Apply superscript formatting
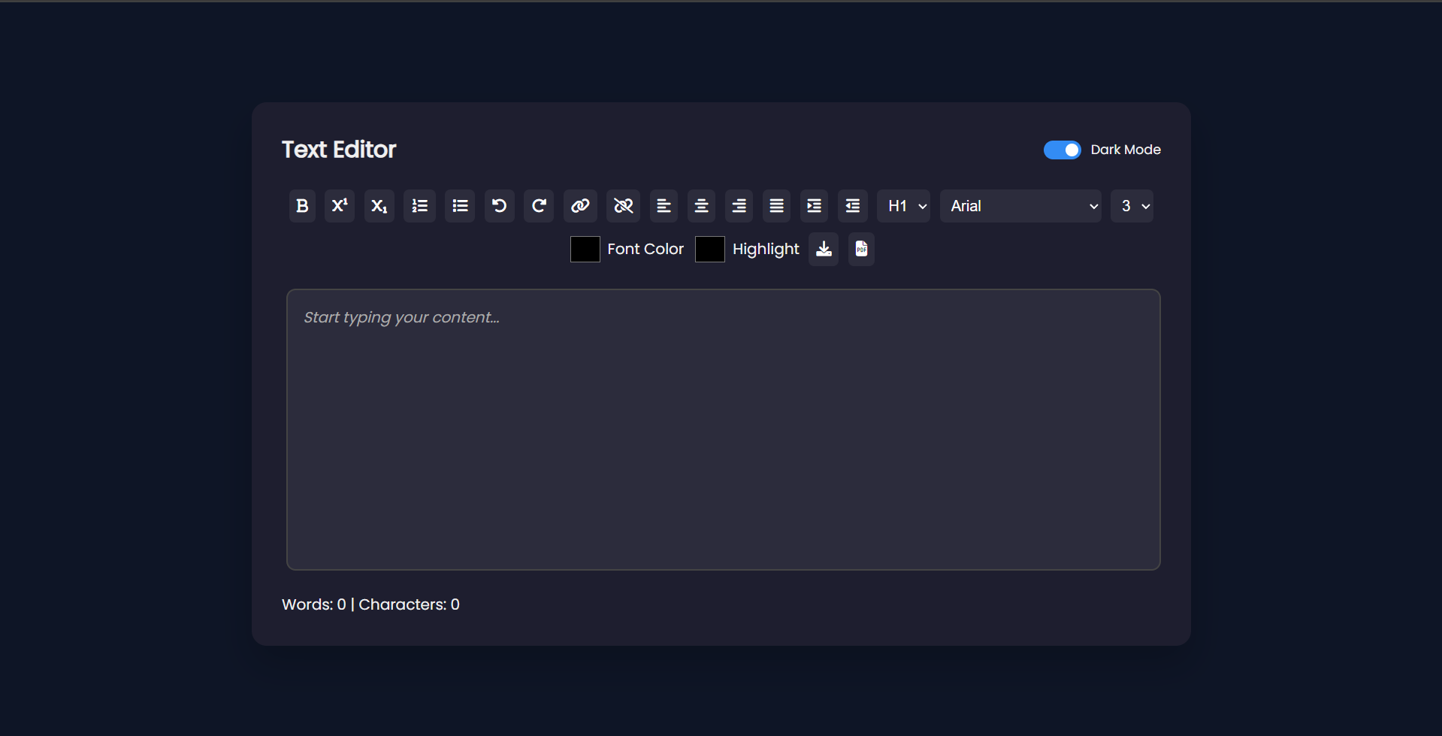1442x736 pixels. click(340, 206)
